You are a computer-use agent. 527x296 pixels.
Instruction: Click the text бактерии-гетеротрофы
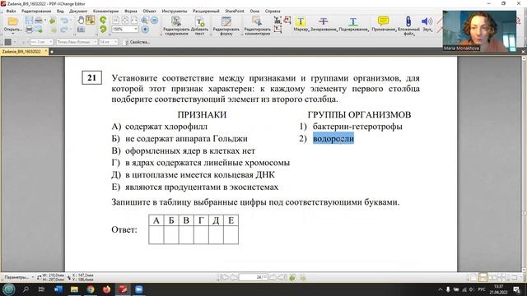click(x=357, y=127)
